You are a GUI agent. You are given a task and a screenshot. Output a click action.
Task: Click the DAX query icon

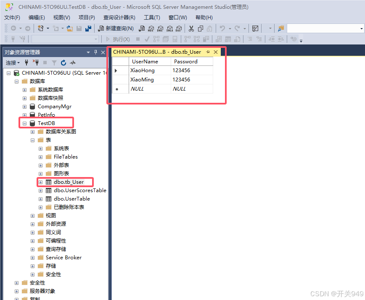(179, 29)
